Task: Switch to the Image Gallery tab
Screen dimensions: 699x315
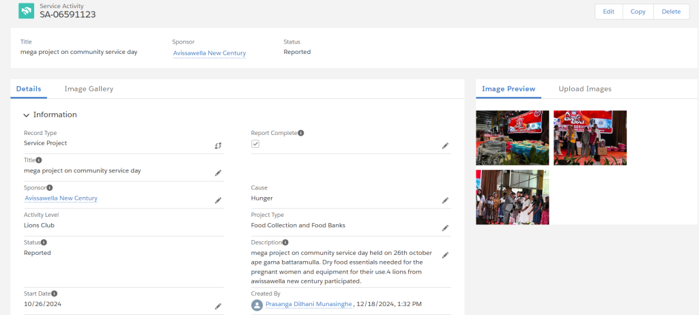Action: point(89,89)
